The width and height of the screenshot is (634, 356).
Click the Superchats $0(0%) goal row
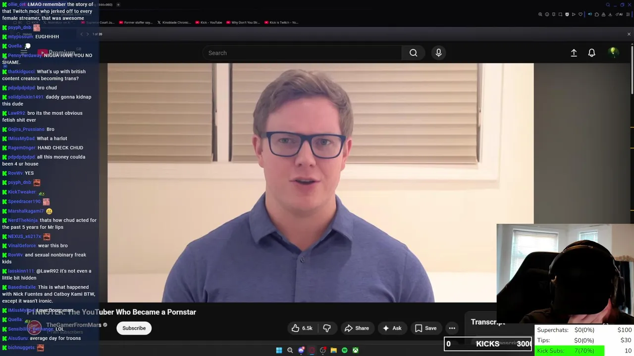coord(584,330)
